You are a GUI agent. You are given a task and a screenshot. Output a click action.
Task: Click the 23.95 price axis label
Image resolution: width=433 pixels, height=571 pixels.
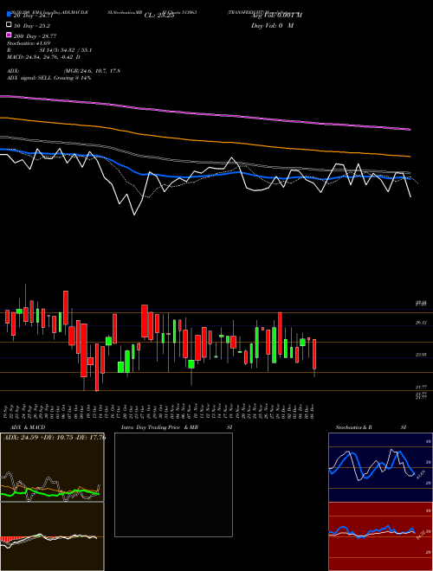(421, 355)
